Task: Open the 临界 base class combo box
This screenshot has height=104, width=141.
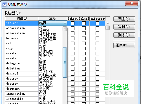Action: coord(53,23)
